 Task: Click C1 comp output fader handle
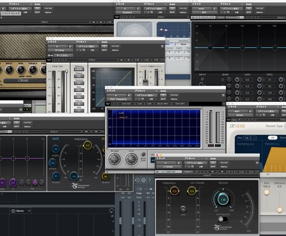point(145,81)
